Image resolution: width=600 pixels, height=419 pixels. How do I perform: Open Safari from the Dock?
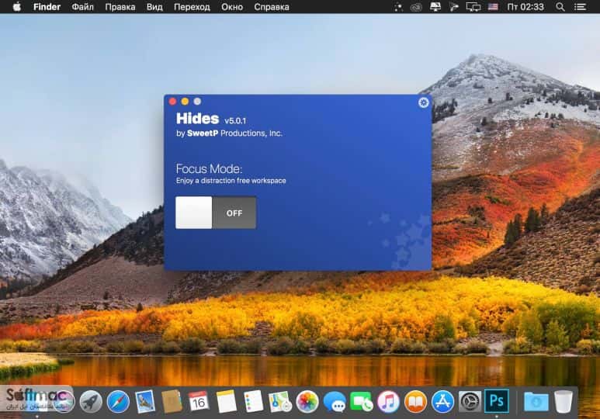pos(118,402)
